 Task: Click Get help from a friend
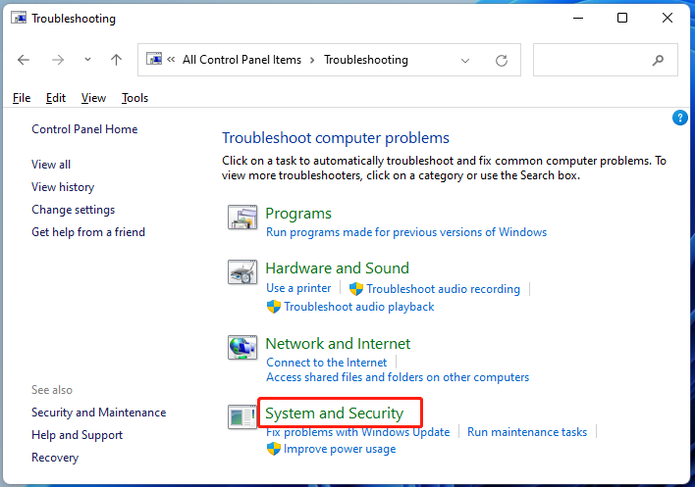coord(88,232)
